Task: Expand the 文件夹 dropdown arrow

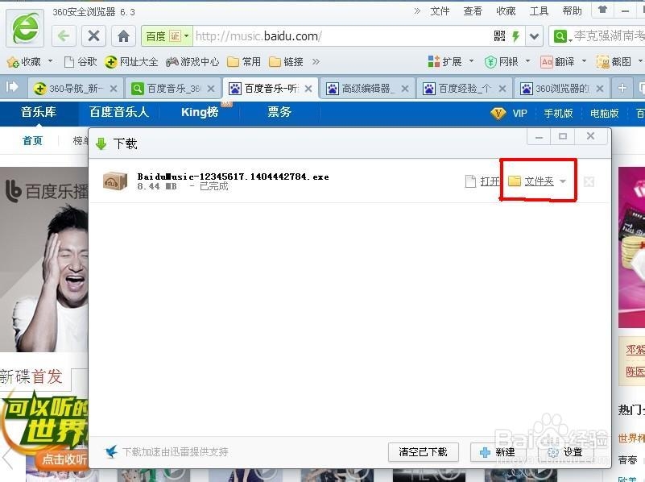Action: pyautogui.click(x=563, y=181)
